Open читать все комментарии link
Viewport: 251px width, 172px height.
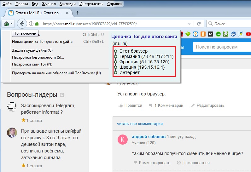click(140, 124)
